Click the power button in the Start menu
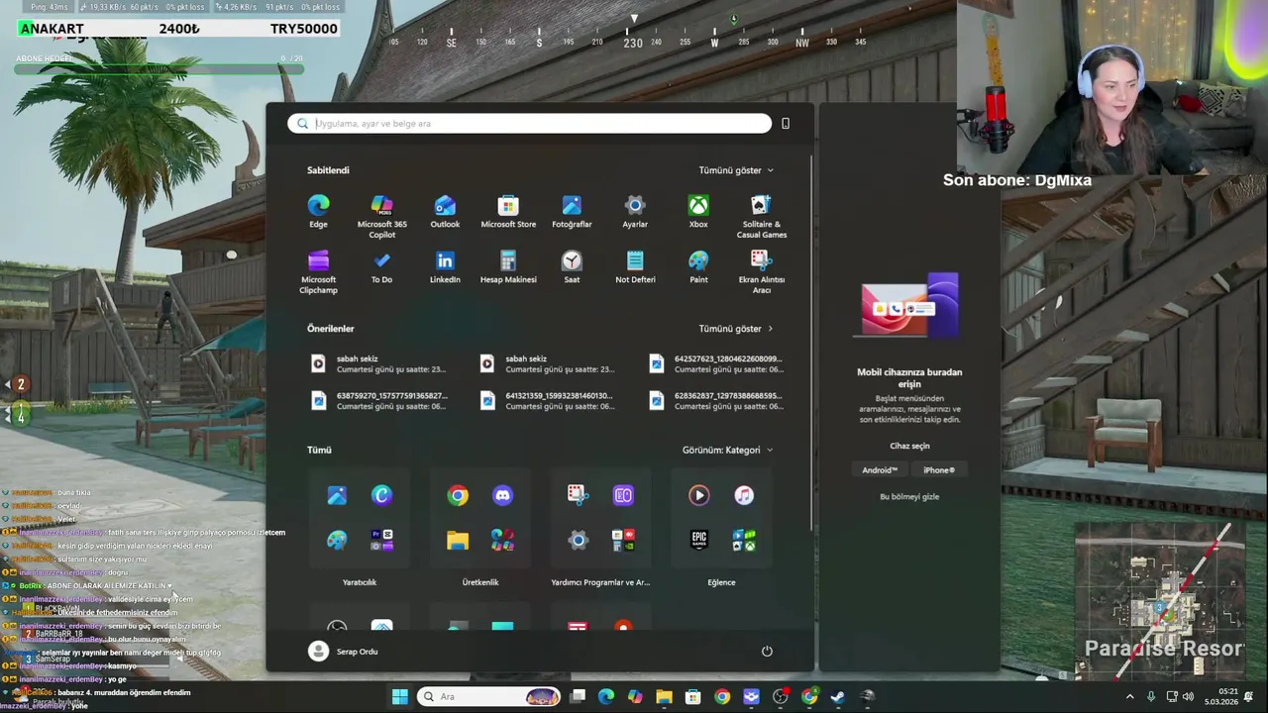 pyautogui.click(x=767, y=652)
